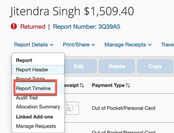Click the Edit button
174x133 pixels.
(79, 66)
